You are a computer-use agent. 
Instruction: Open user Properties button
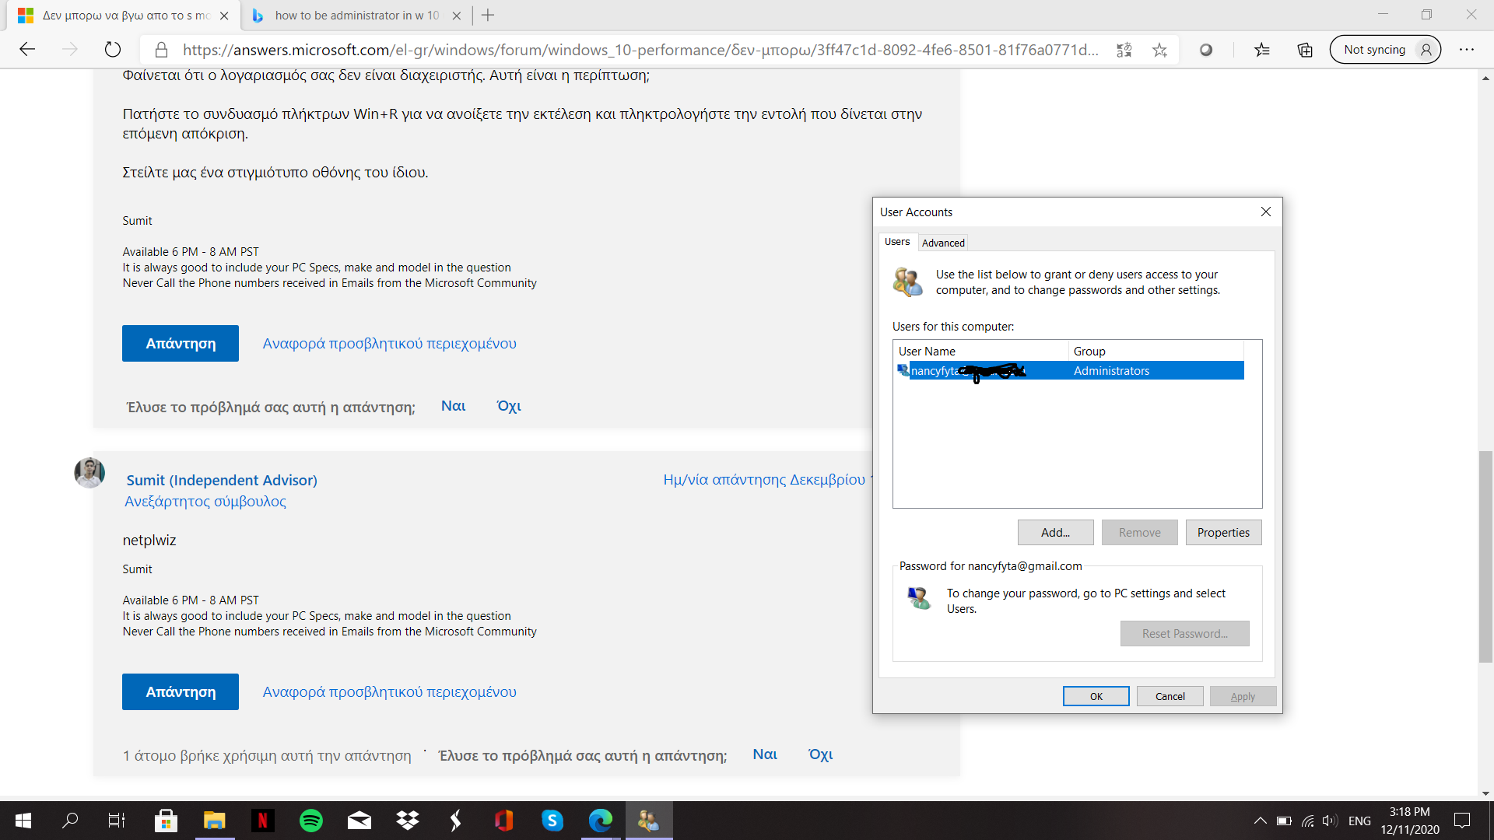(x=1223, y=533)
